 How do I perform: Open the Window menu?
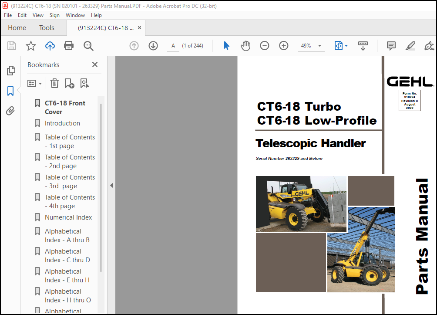pos(75,15)
